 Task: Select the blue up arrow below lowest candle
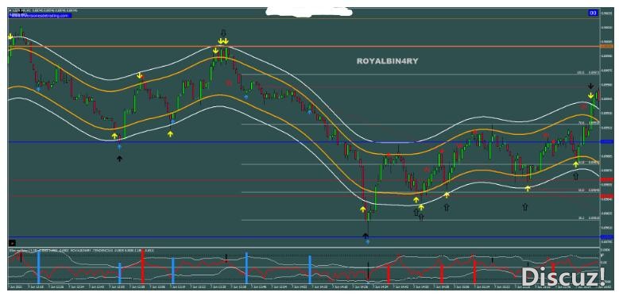(x=368, y=242)
